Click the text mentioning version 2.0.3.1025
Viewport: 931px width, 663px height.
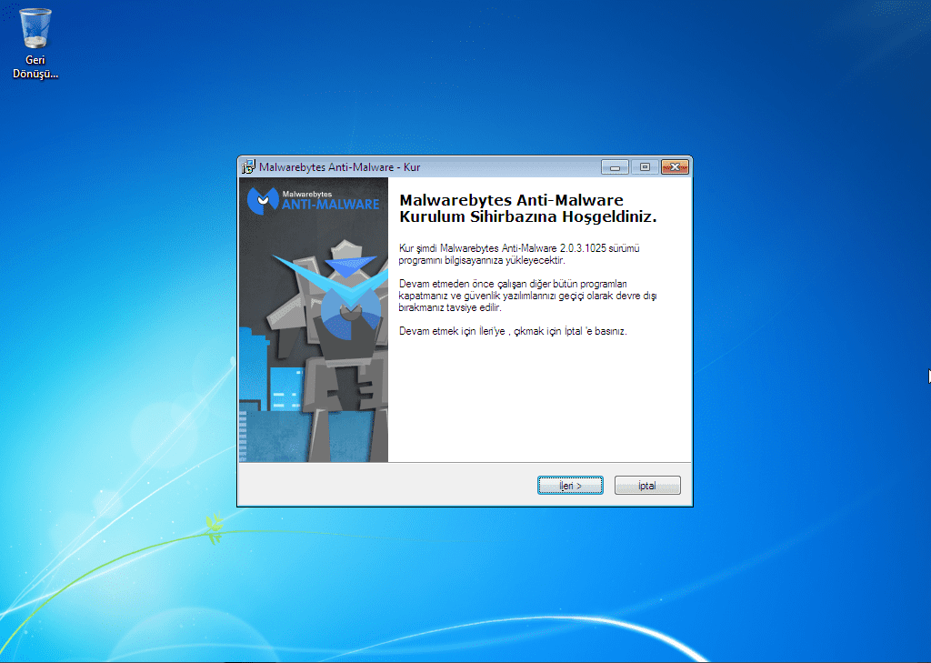(x=519, y=254)
